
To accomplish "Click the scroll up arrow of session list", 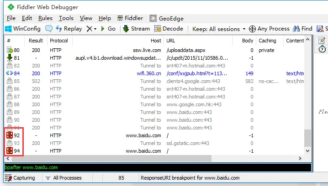I will [x=307, y=39].
